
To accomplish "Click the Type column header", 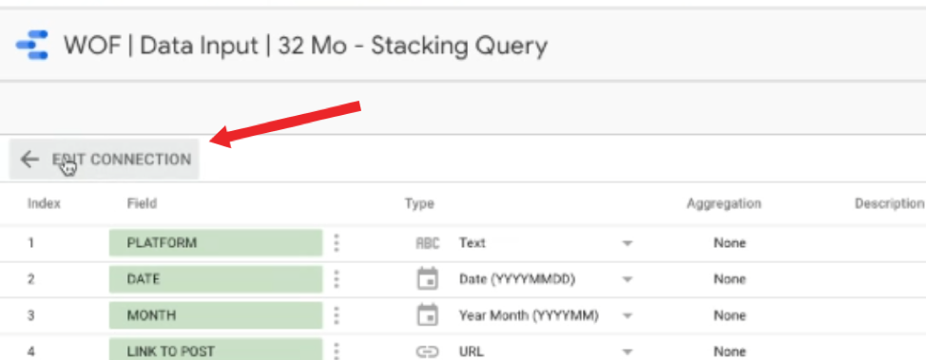I will (419, 203).
